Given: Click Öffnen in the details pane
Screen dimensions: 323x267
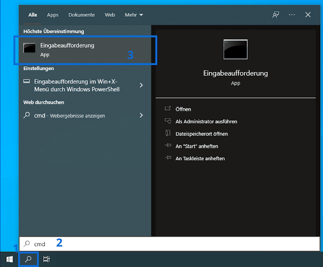Looking at the screenshot, I should tap(183, 109).
